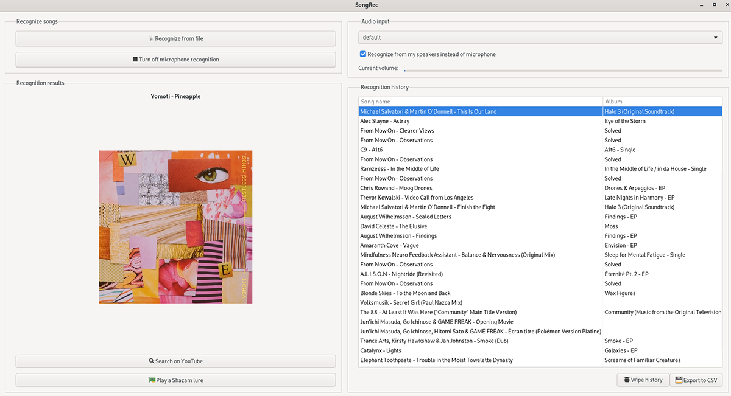Uncheck Recognize from my speakers checkbox
Viewport: 731px width, 396px height.
point(363,54)
